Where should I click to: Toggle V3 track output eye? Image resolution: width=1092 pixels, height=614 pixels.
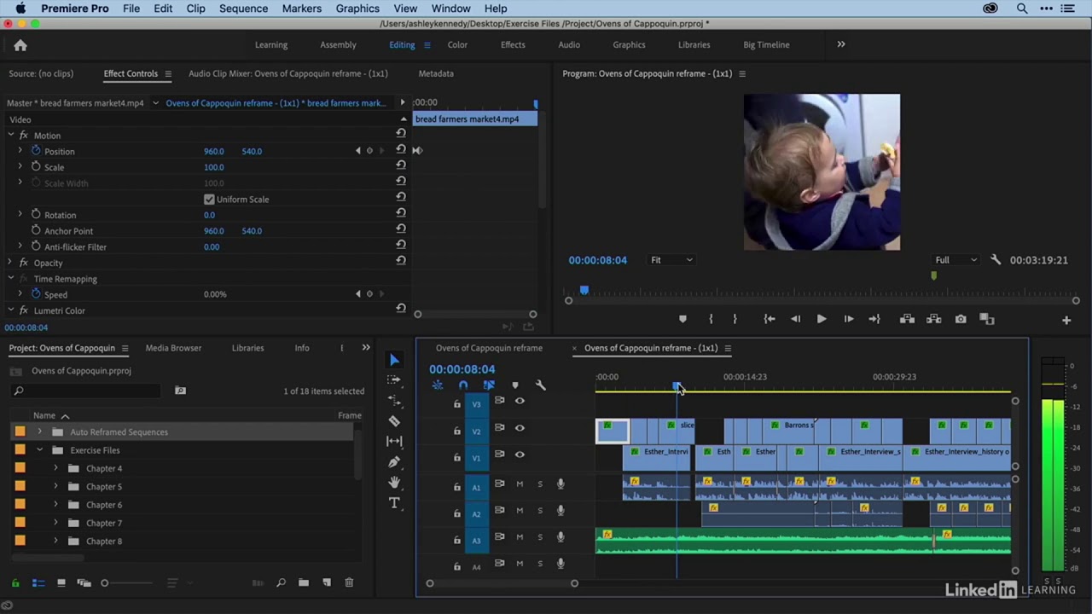[x=520, y=401]
